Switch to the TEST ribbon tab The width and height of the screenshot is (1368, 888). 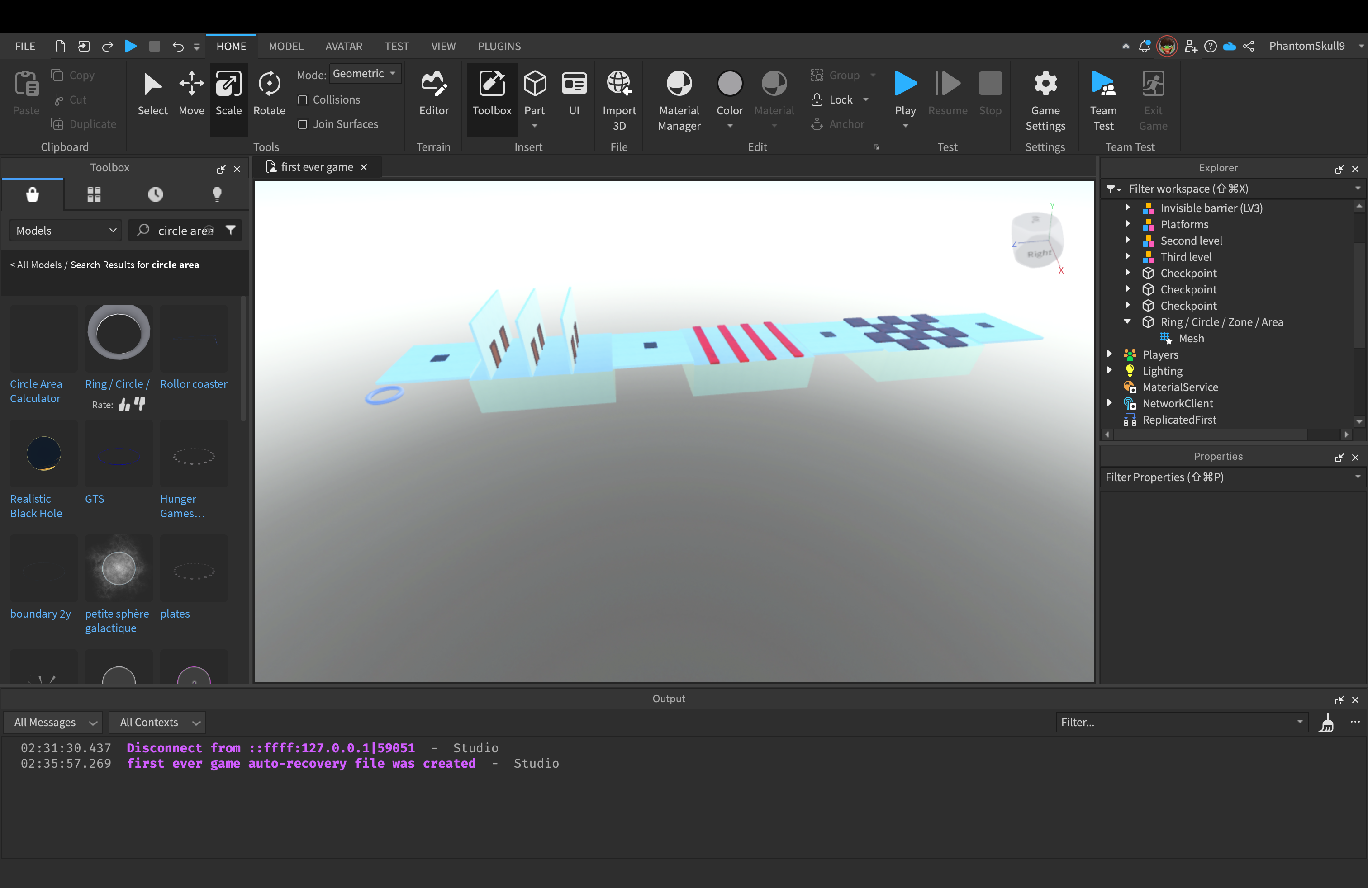point(397,47)
